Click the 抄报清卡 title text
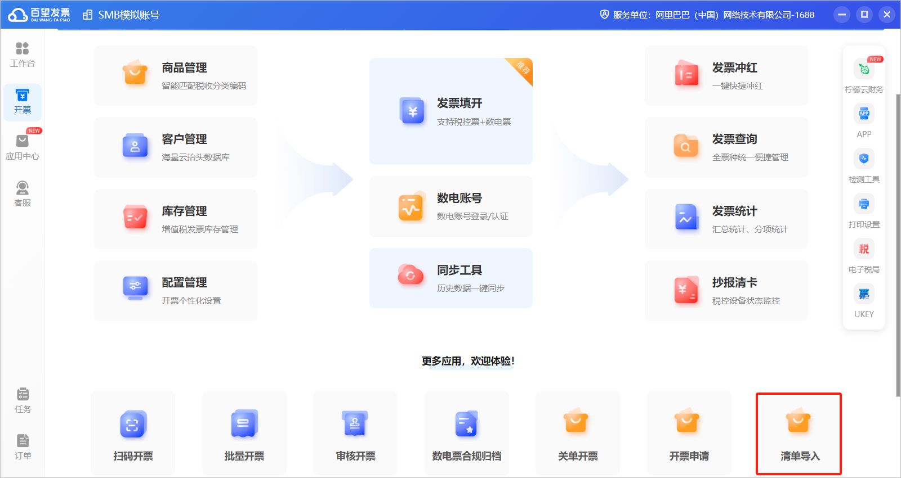 735,283
